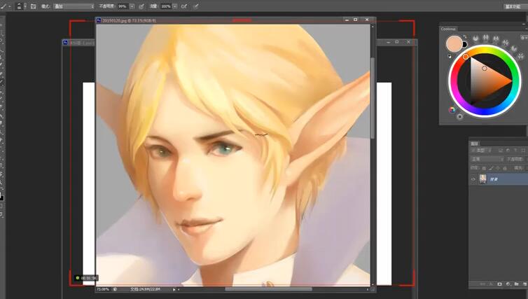This screenshot has width=528, height=299.
Task: Click the 73.00% zoom level field
Action: pos(103,289)
